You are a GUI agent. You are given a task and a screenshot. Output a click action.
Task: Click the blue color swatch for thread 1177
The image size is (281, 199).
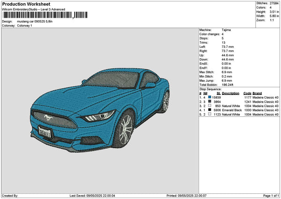(209, 97)
